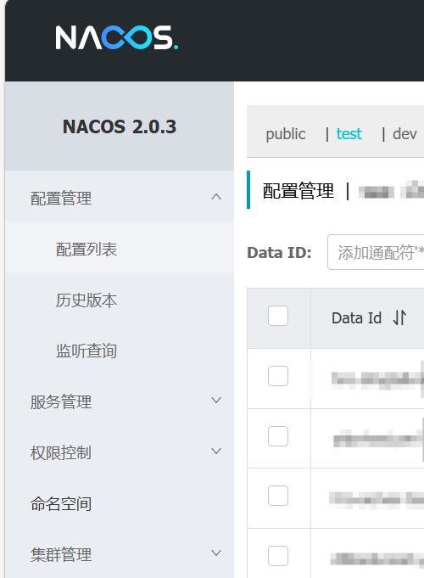Focus the Data ID search input
Screen dimensions: 424x578
(376, 252)
